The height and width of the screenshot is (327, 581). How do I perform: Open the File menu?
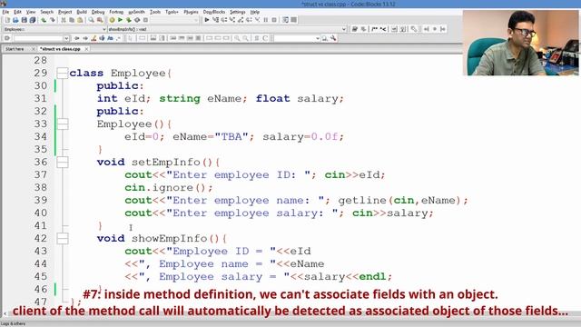pos(5,12)
